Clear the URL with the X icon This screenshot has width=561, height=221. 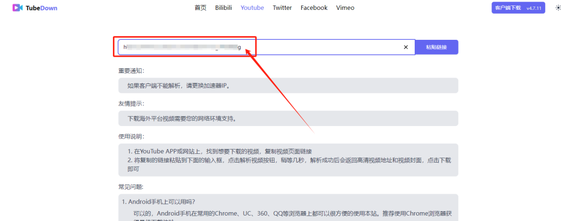[x=406, y=47]
